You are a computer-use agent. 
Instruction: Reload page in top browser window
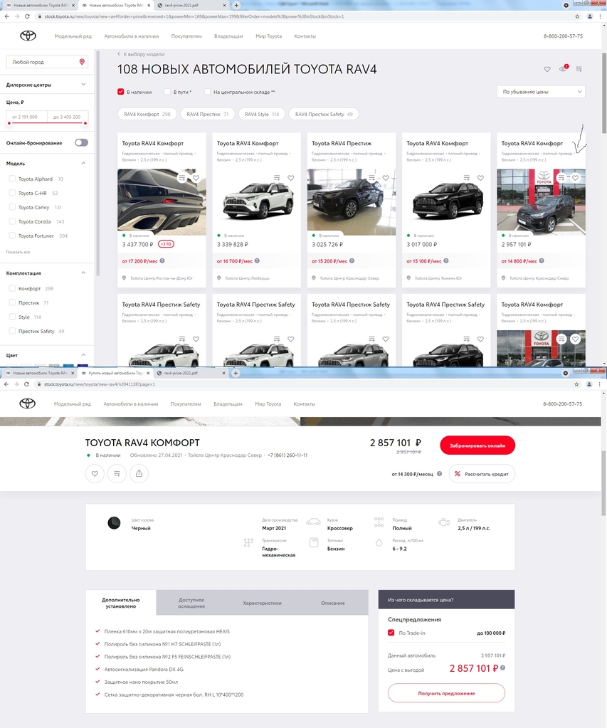[27, 16]
